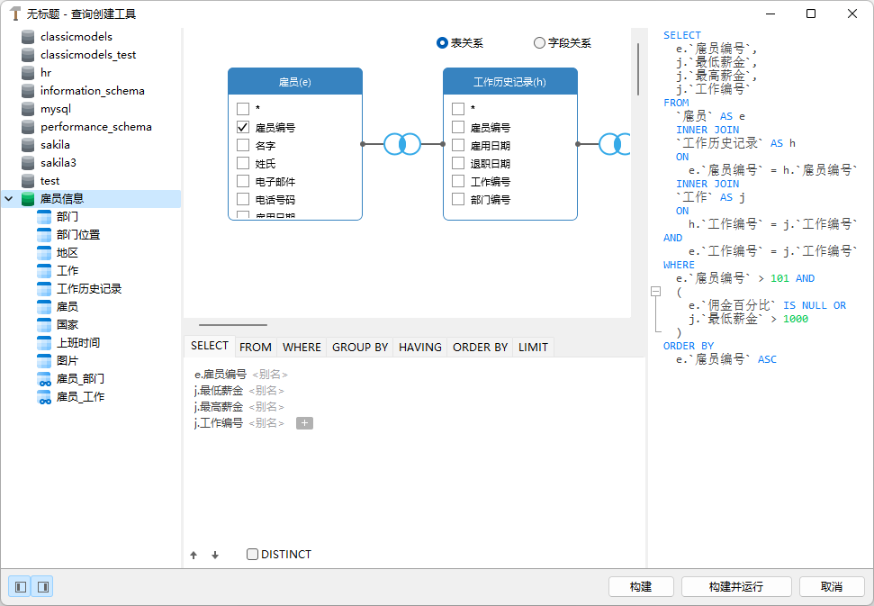This screenshot has width=874, height=606.
Task: Click the 雇员_工作 view icon in sidebar
Action: 43,396
